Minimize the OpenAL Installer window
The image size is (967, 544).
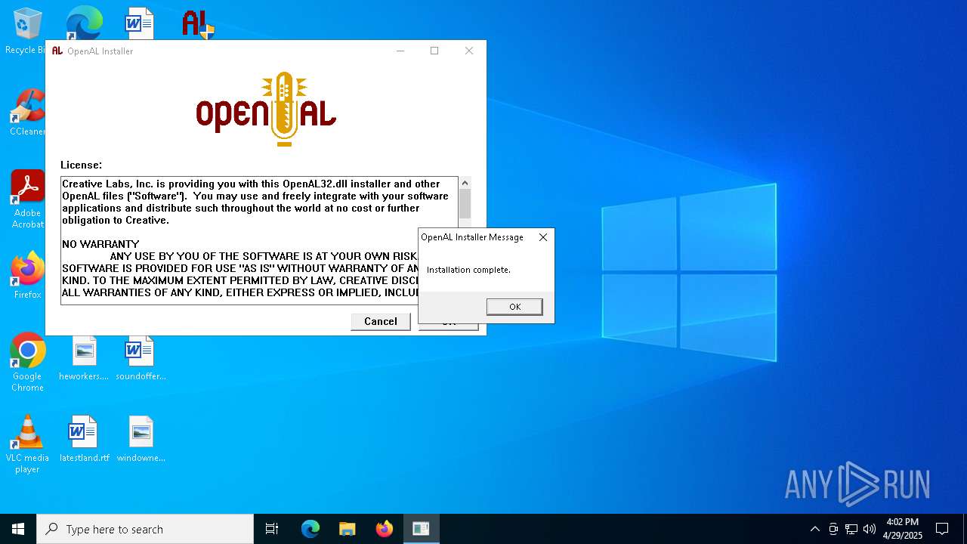point(400,51)
